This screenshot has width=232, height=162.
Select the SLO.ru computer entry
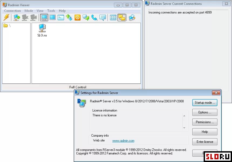pos(42,31)
